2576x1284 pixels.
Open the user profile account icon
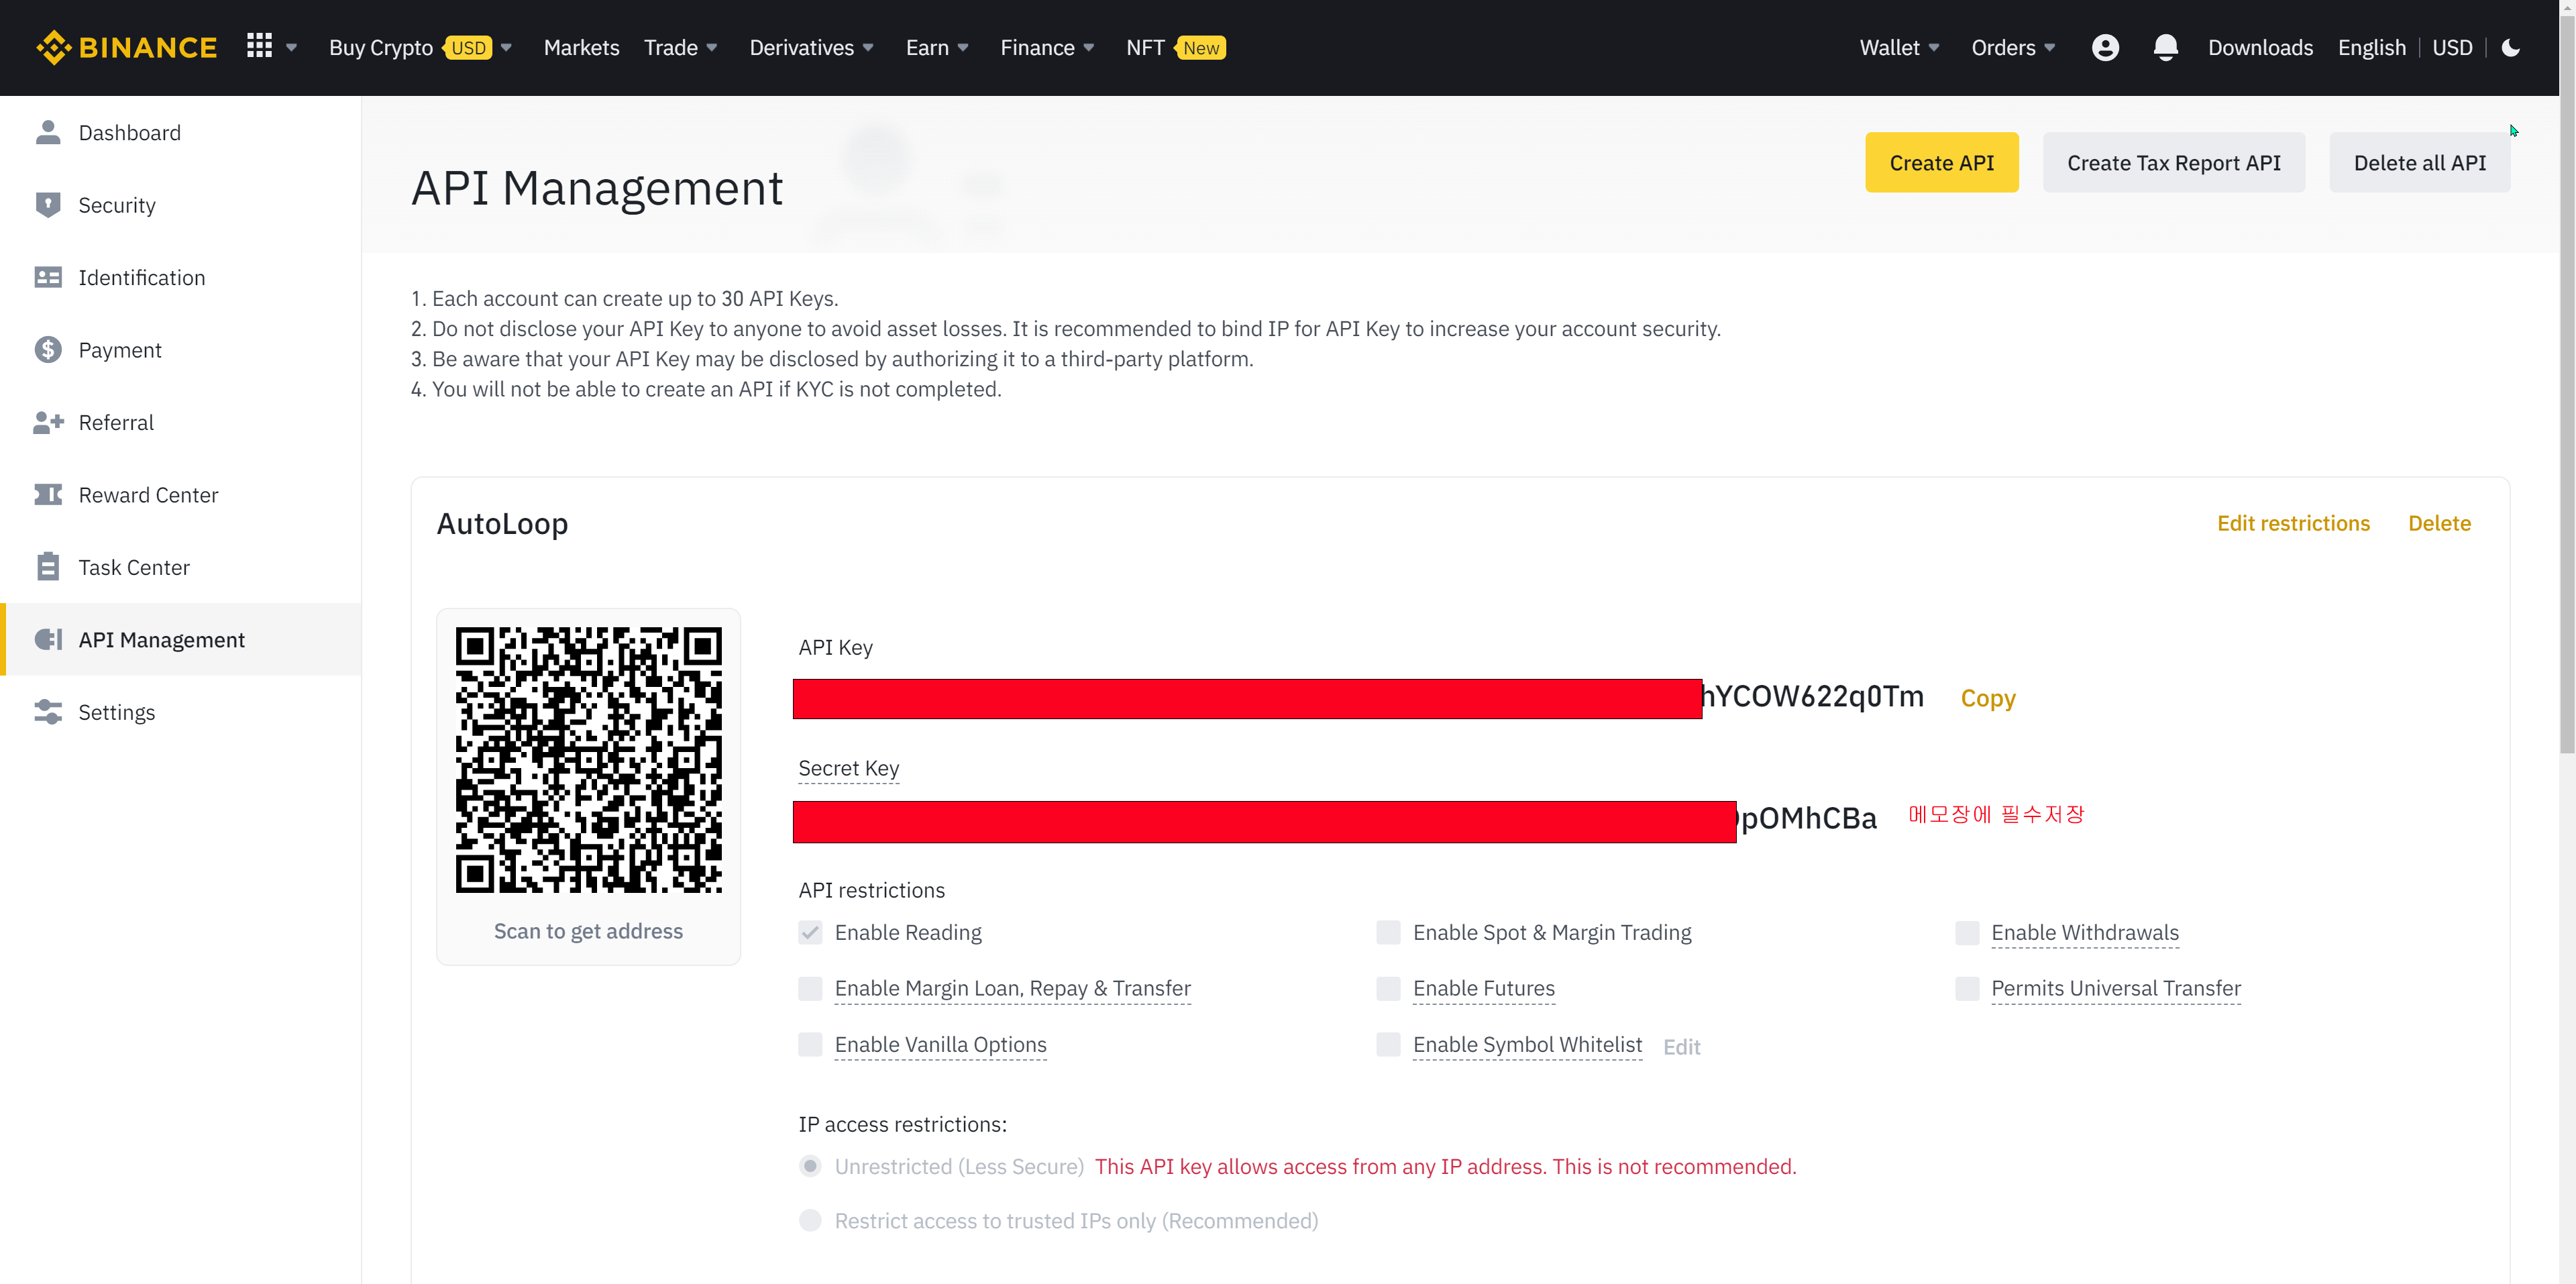(x=2104, y=47)
